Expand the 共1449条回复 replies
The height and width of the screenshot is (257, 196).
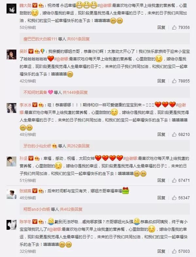click(x=75, y=93)
